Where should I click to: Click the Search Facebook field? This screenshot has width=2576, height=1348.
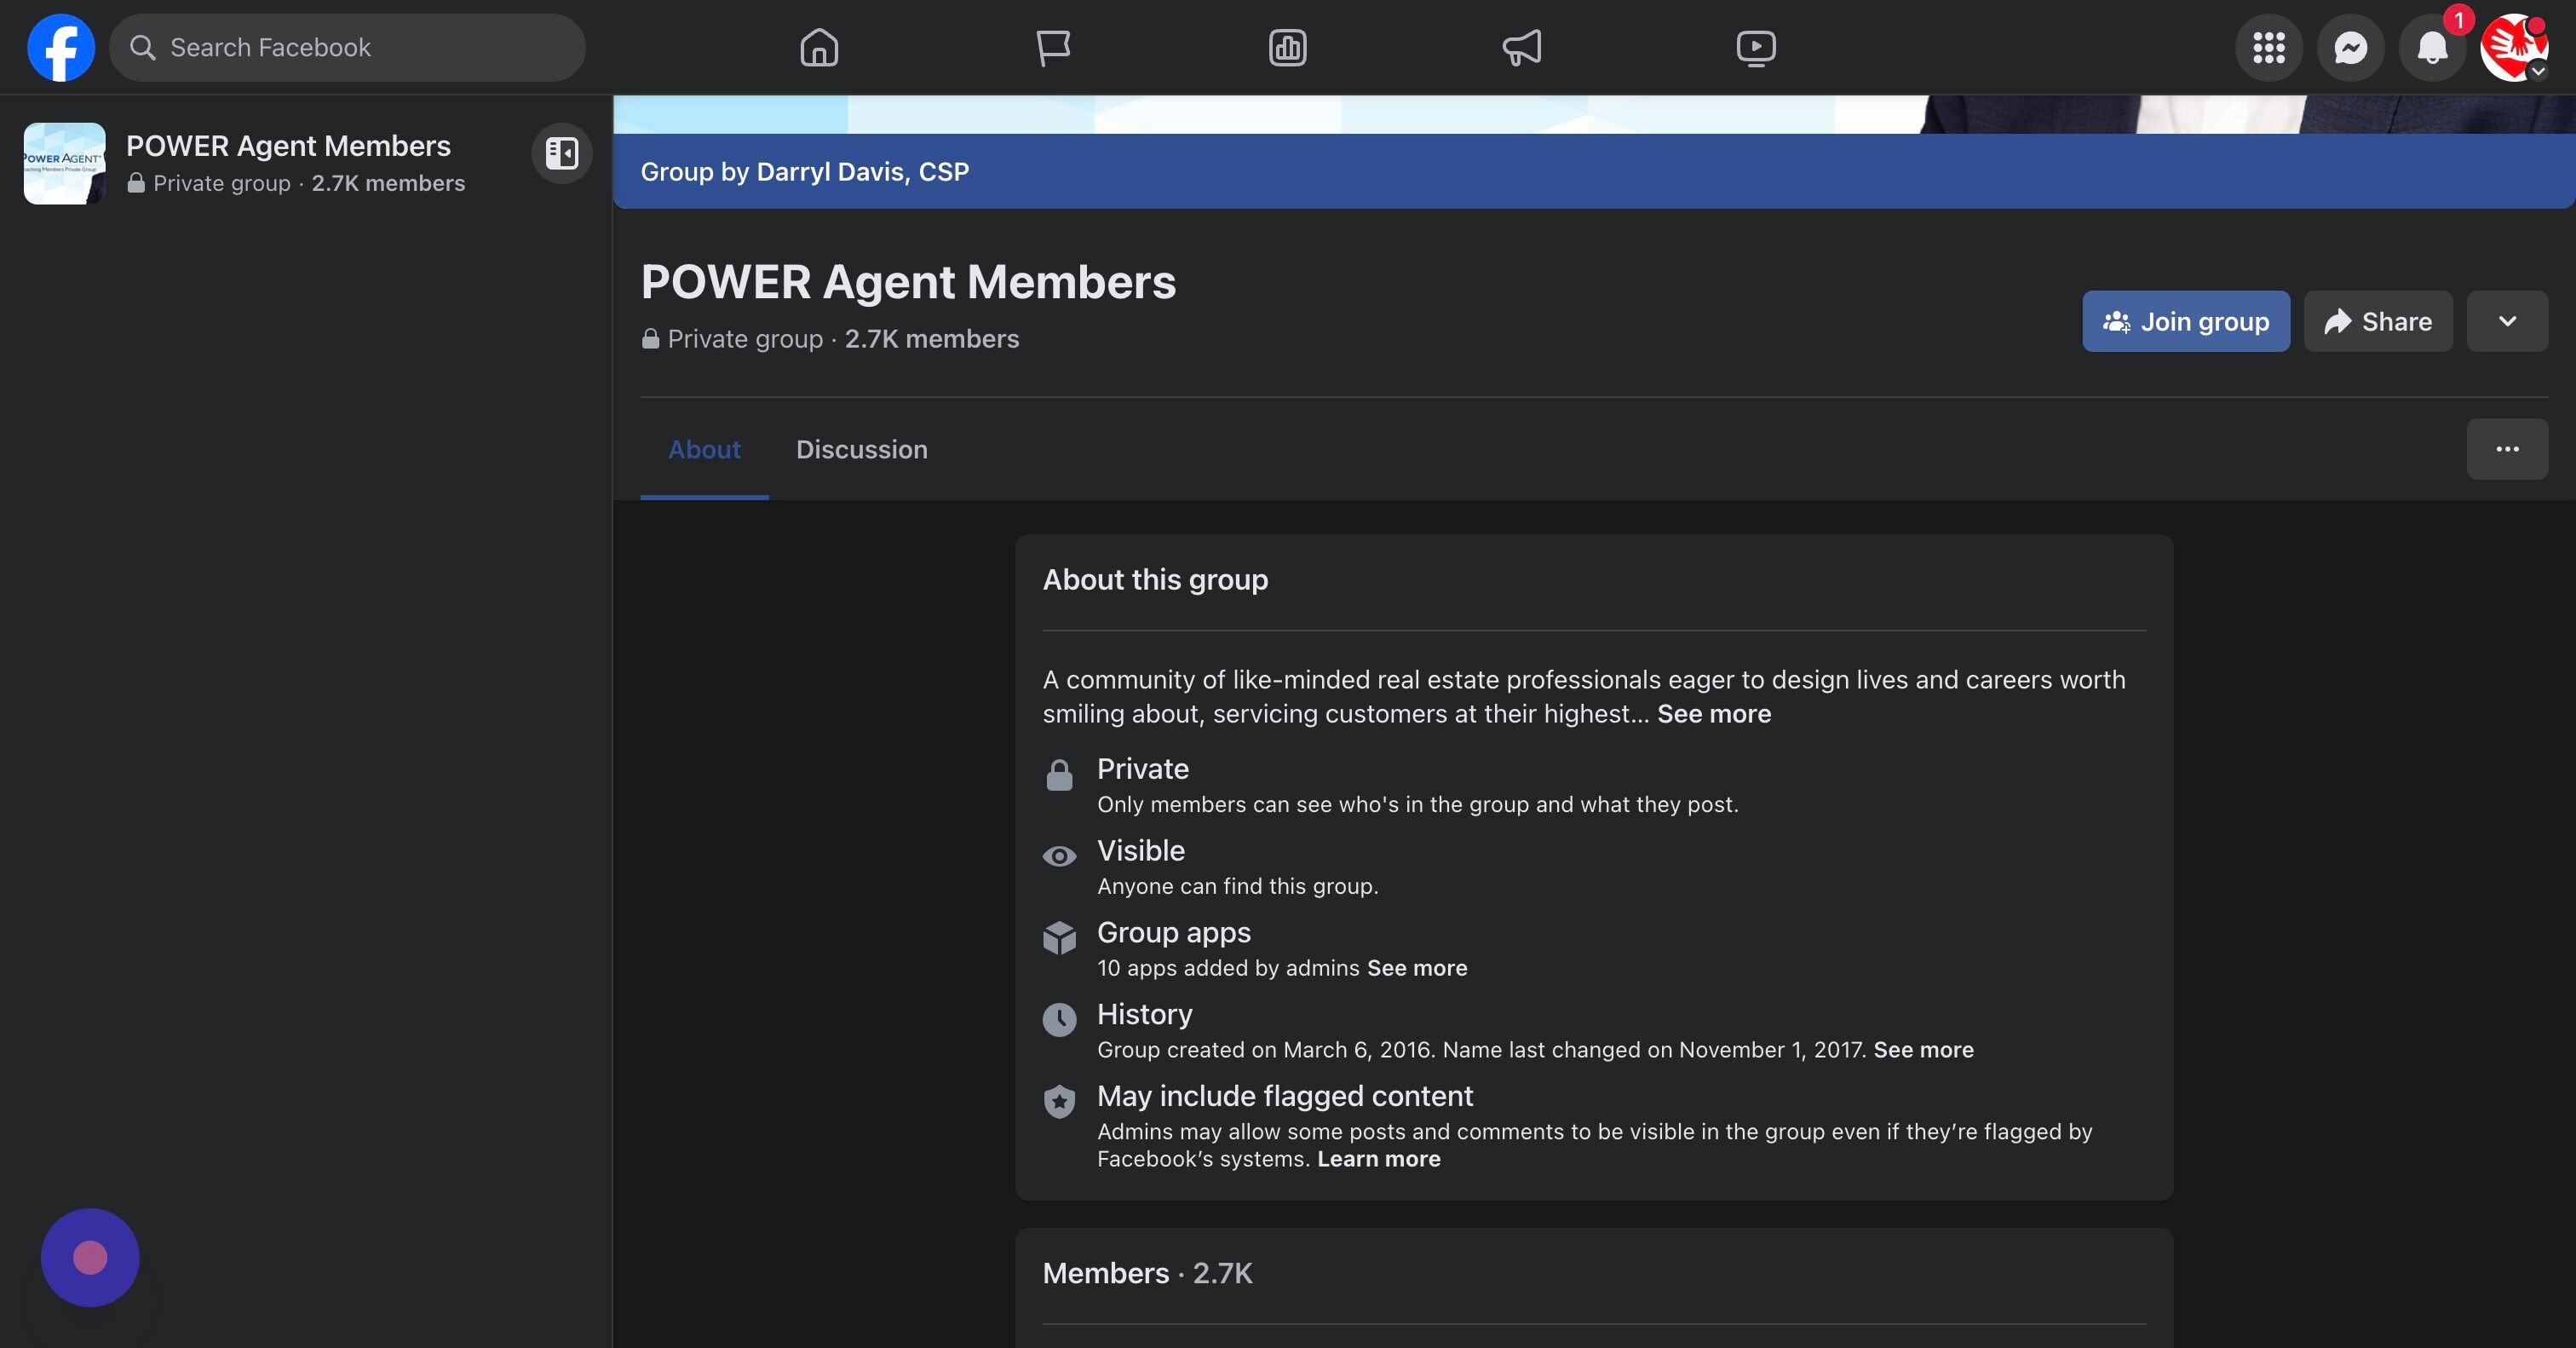347,47
